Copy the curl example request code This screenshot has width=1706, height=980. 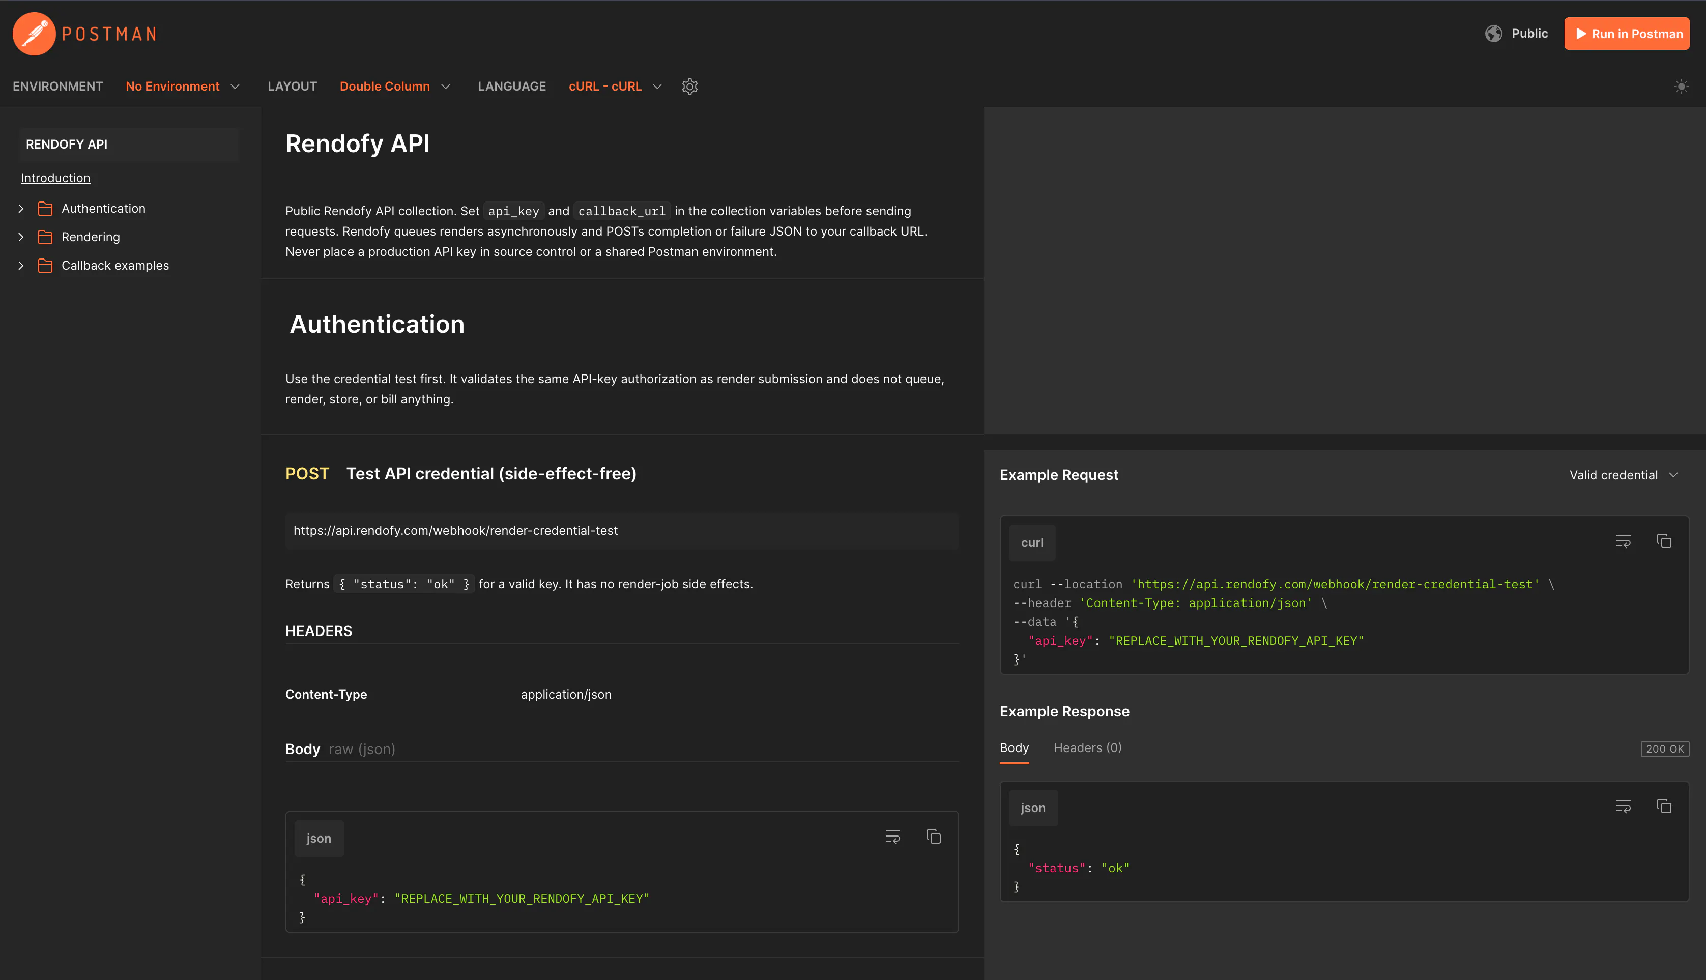point(1664,541)
